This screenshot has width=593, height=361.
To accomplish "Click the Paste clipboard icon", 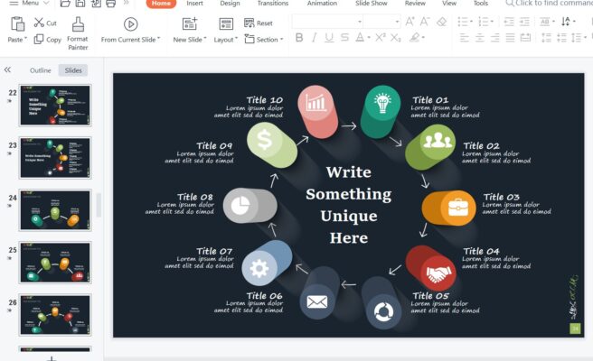I will coord(17,24).
